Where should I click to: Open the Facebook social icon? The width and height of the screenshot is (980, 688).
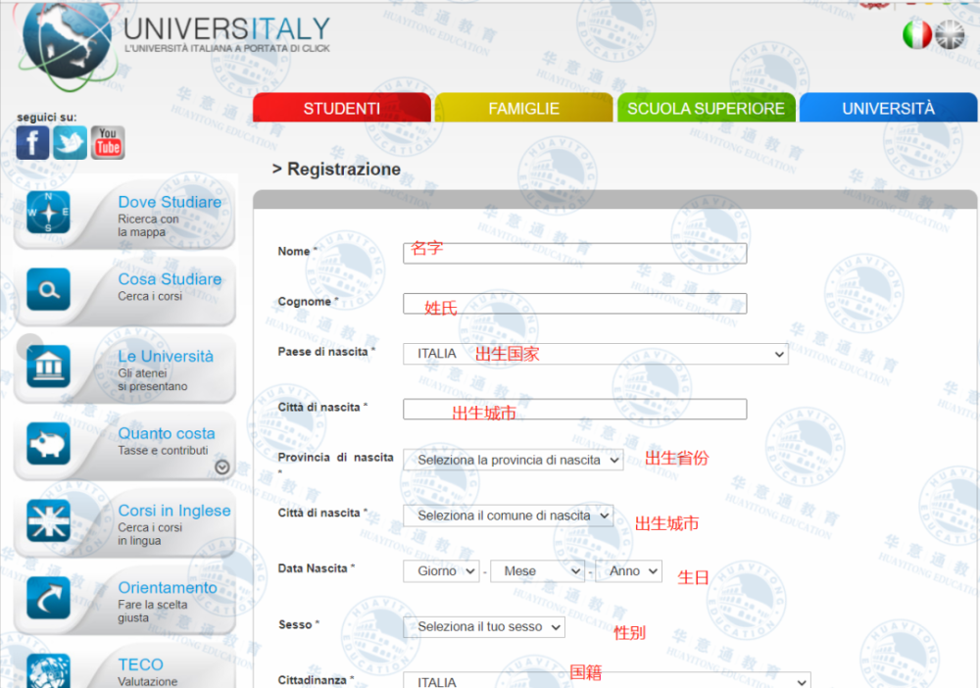[x=32, y=142]
